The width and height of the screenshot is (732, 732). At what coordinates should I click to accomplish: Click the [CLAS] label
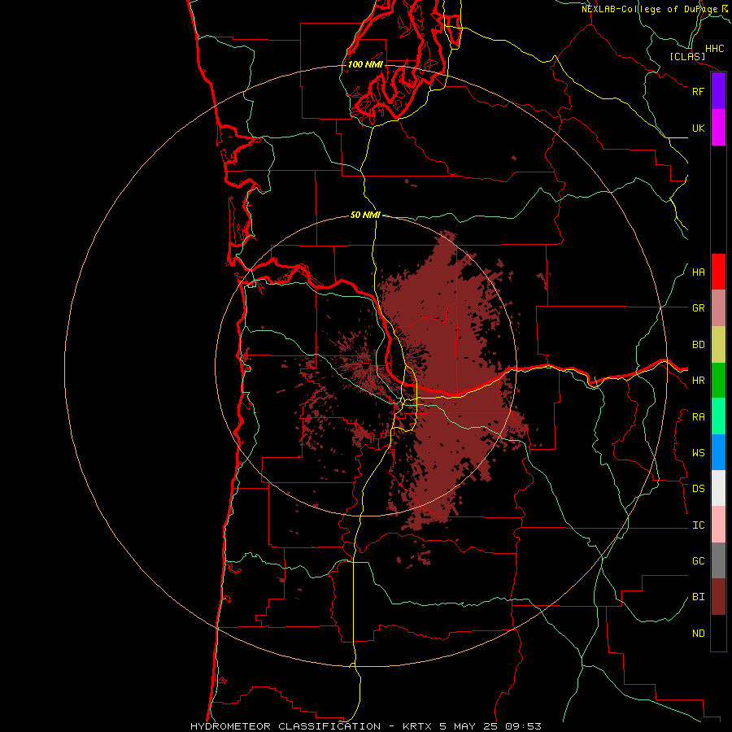point(687,56)
